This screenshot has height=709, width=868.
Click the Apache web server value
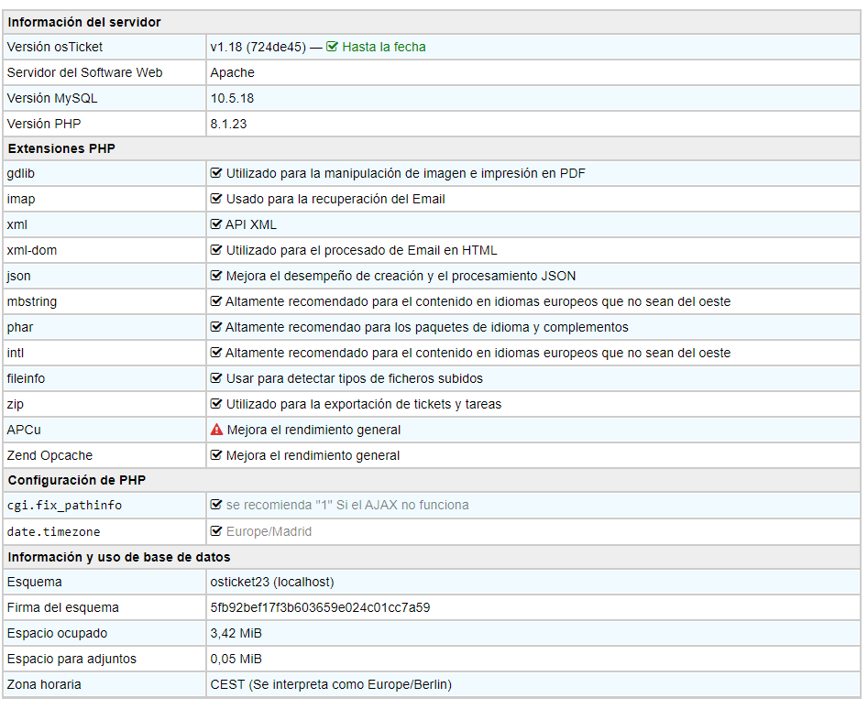tap(233, 72)
